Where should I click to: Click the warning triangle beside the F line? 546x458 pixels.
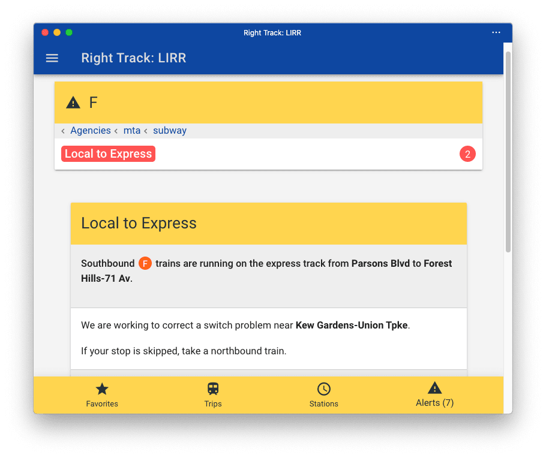tap(73, 101)
